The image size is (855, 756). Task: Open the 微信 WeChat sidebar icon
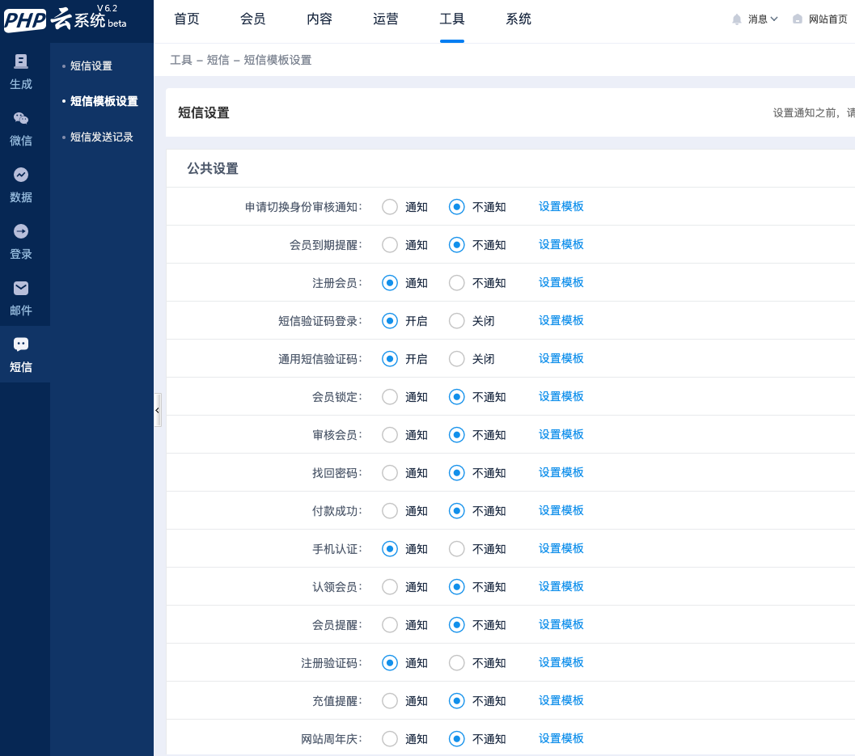coord(21,118)
